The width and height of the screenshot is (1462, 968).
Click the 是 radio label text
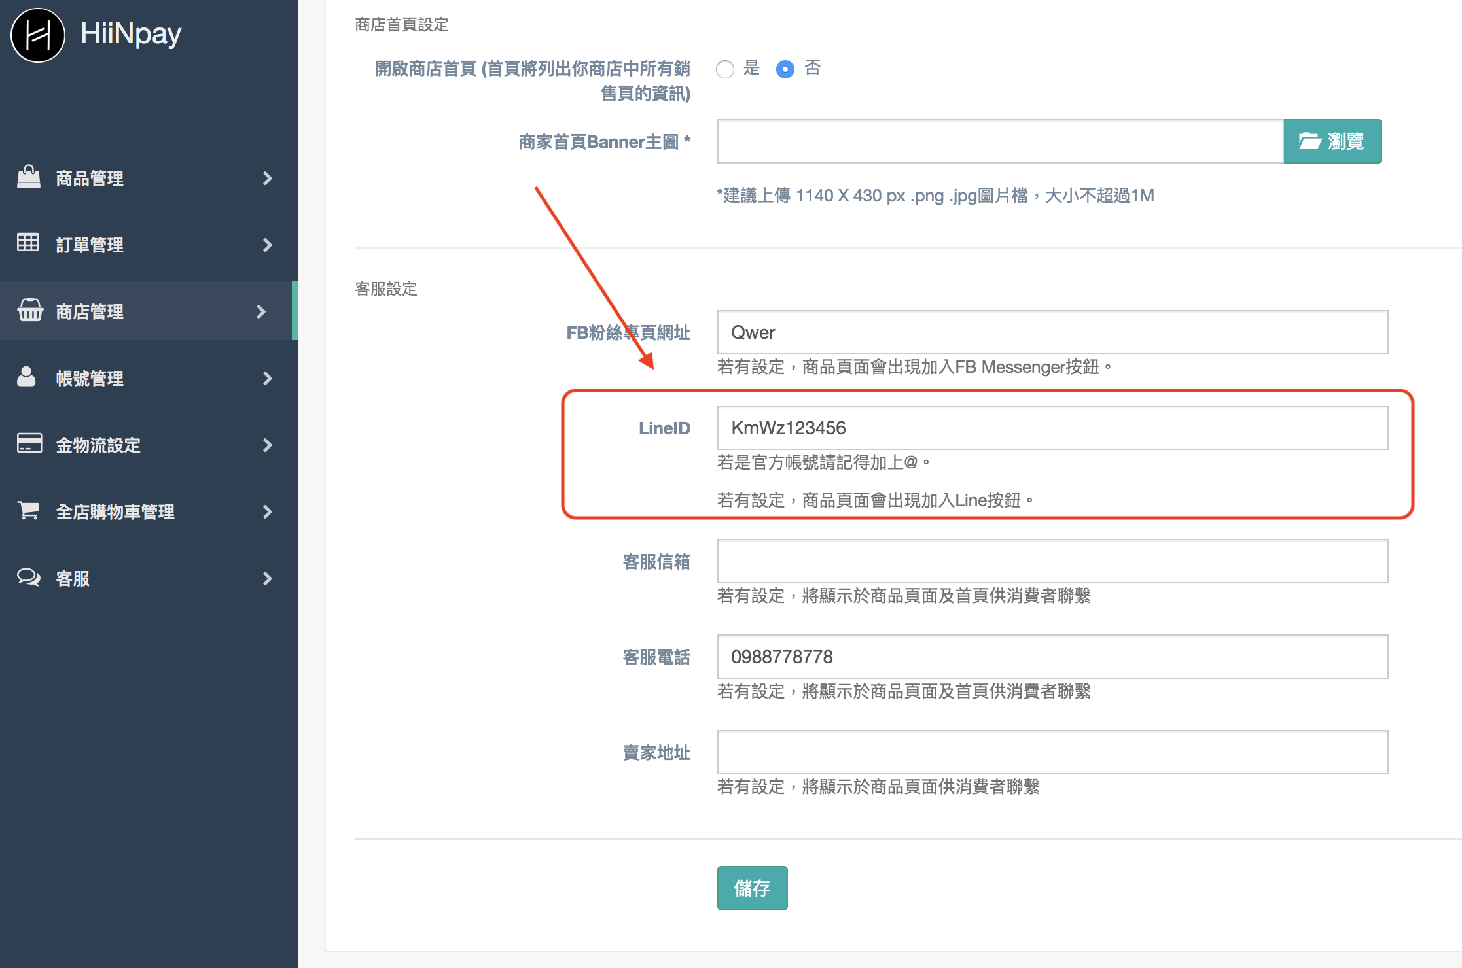pos(751,68)
